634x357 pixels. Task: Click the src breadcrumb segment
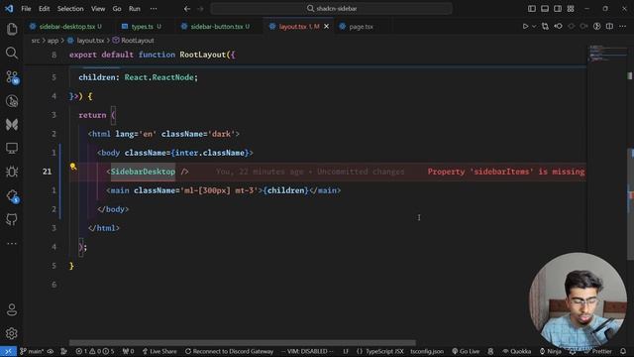pos(36,41)
